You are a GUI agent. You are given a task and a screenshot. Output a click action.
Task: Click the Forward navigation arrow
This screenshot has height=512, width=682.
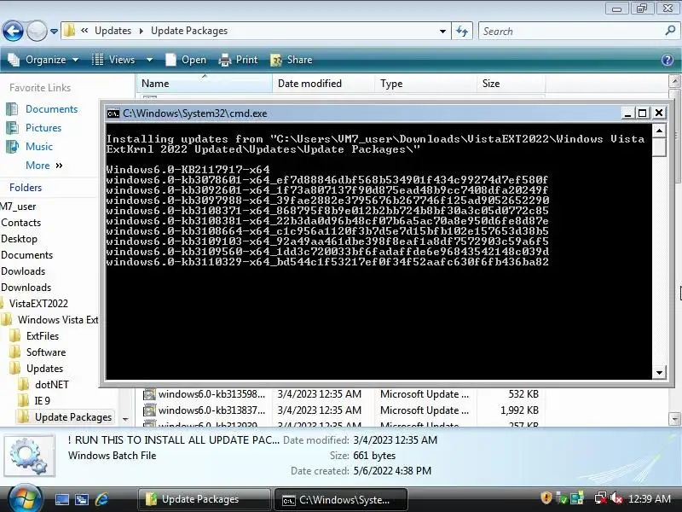[37, 31]
